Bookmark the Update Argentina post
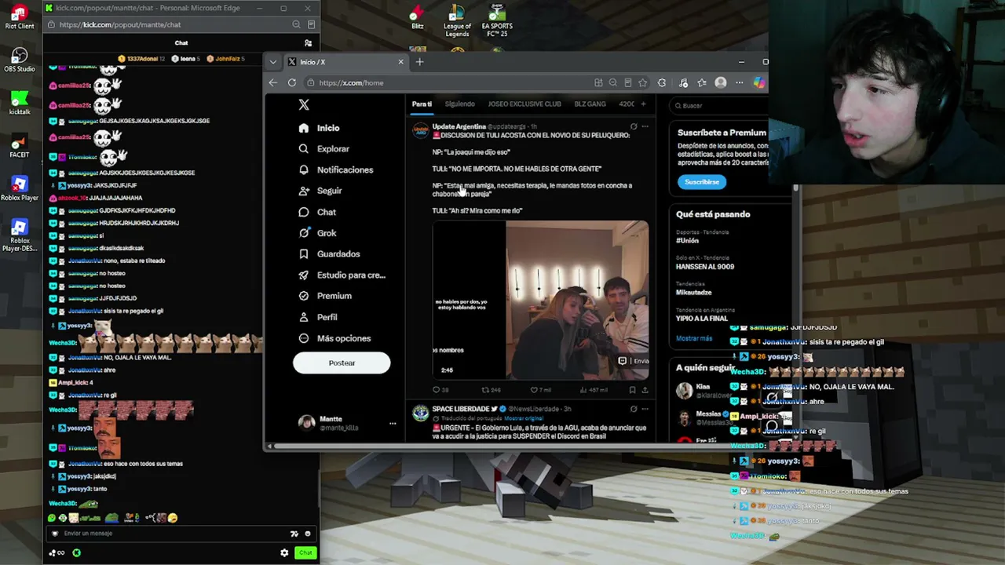This screenshot has height=565, width=1005. tap(632, 390)
